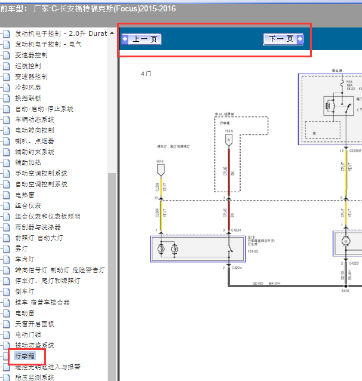
Task: Click document icon beside 巡航控制
Action: tap(7, 66)
